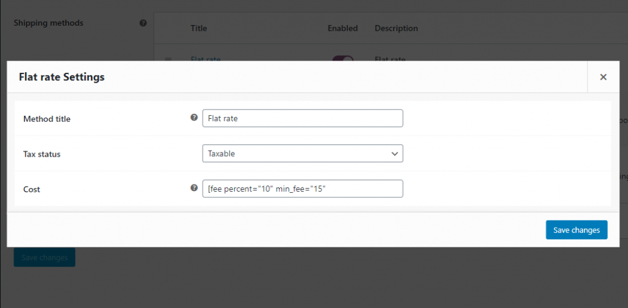
Task: Click the help icon beside Shipping methods
Action: (x=143, y=23)
